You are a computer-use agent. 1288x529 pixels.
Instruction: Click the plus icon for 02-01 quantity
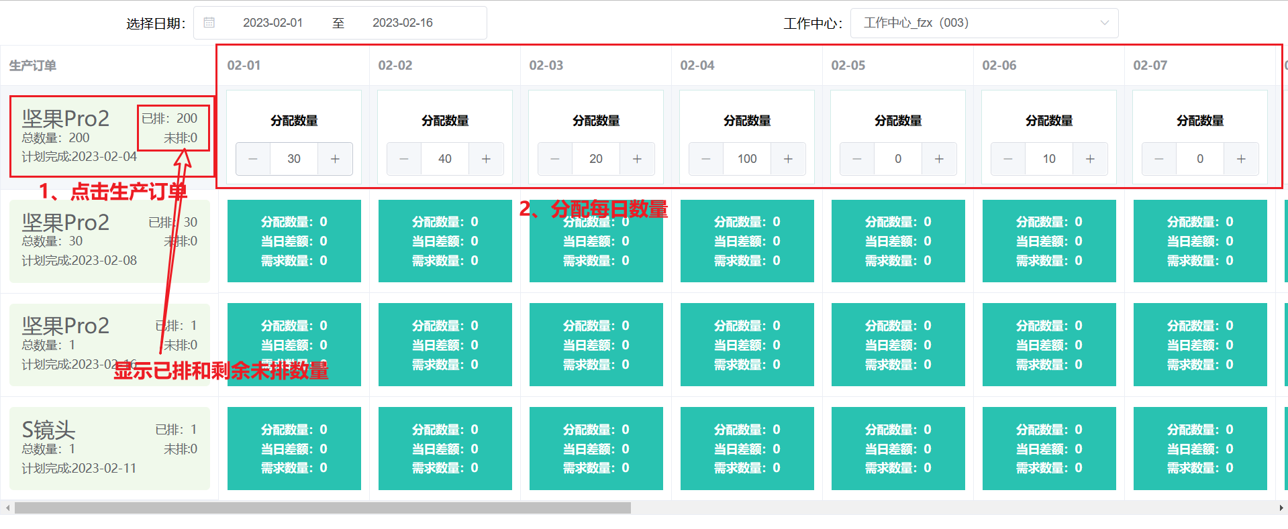click(335, 159)
